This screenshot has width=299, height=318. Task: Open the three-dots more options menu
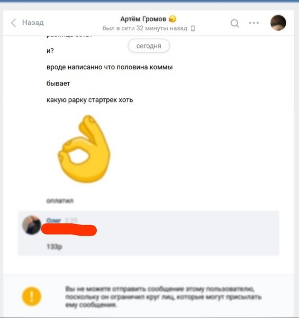pyautogui.click(x=254, y=23)
